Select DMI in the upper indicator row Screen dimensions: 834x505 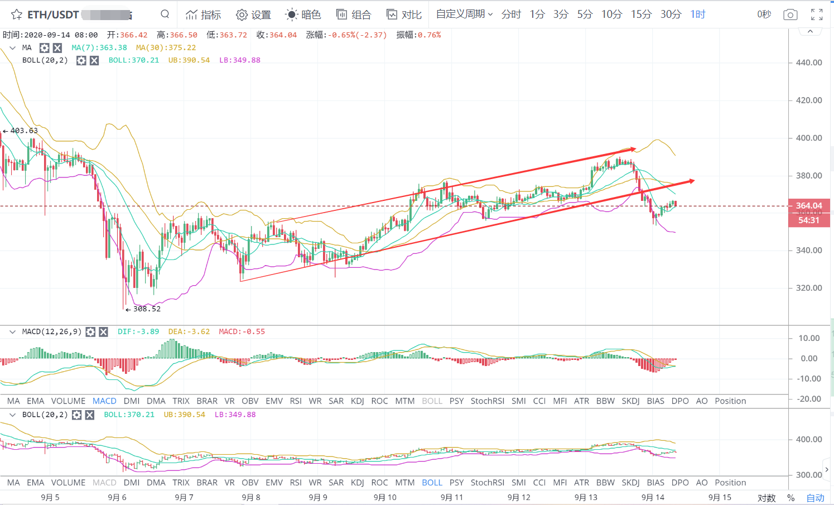(x=132, y=401)
